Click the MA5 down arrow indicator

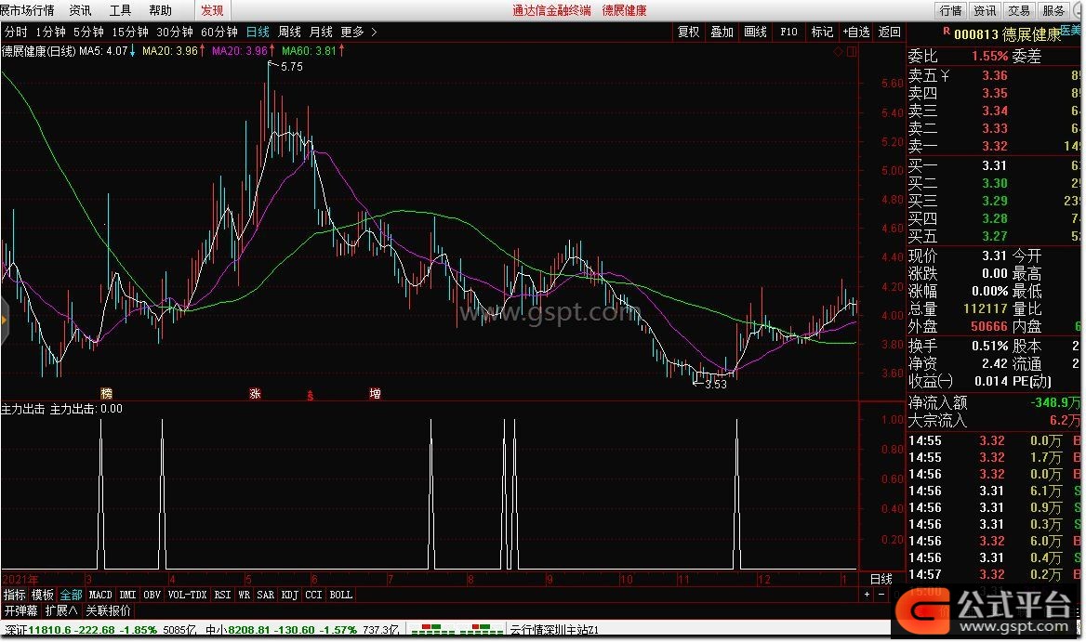132,50
